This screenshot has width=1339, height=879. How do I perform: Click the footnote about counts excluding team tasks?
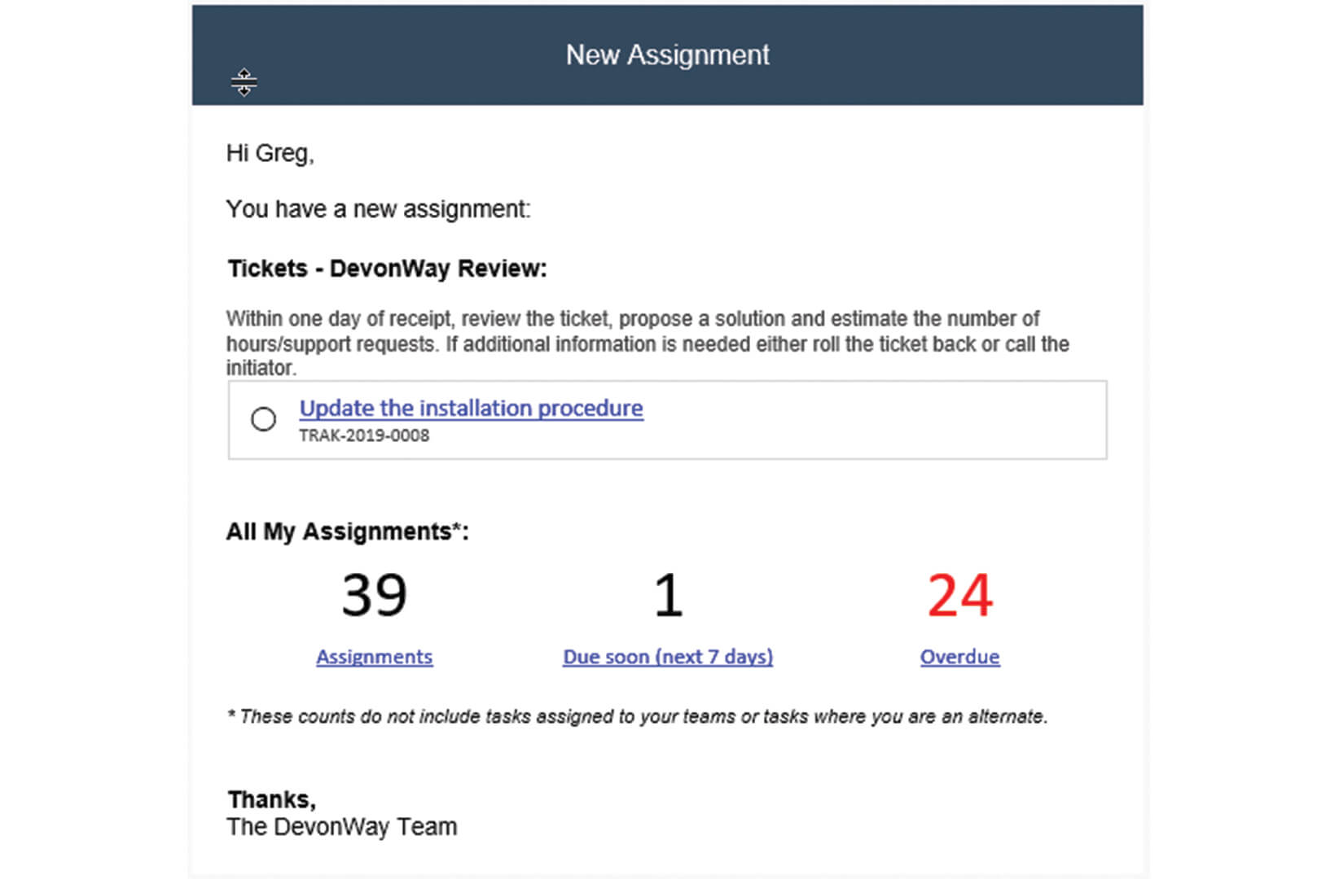click(638, 717)
